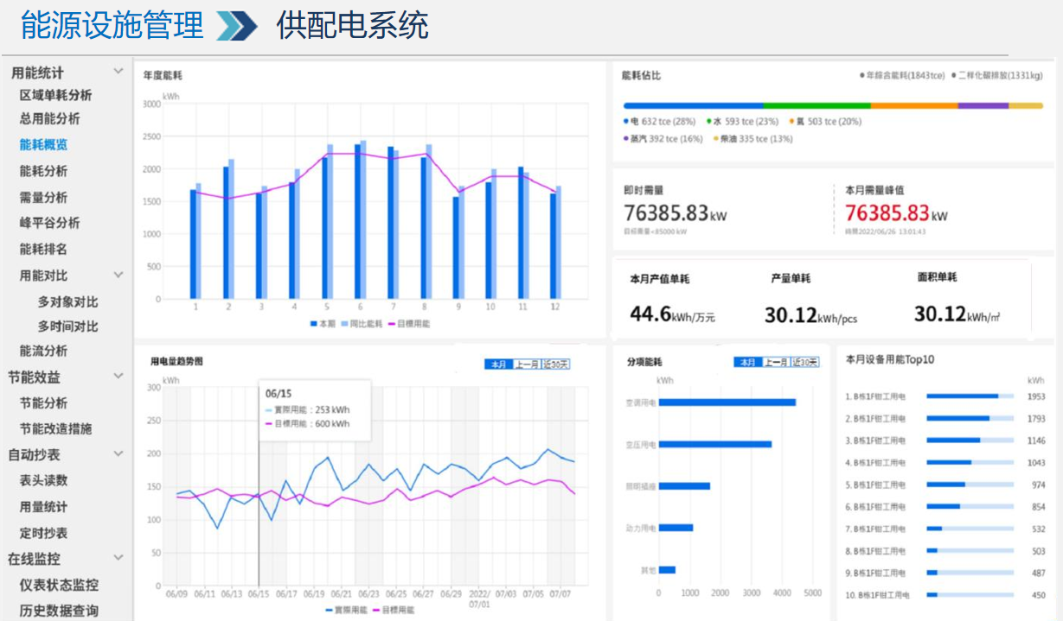Click the 即时需量 value 76385.83 kW
Viewport: 1063px width, 621px height.
(x=676, y=213)
